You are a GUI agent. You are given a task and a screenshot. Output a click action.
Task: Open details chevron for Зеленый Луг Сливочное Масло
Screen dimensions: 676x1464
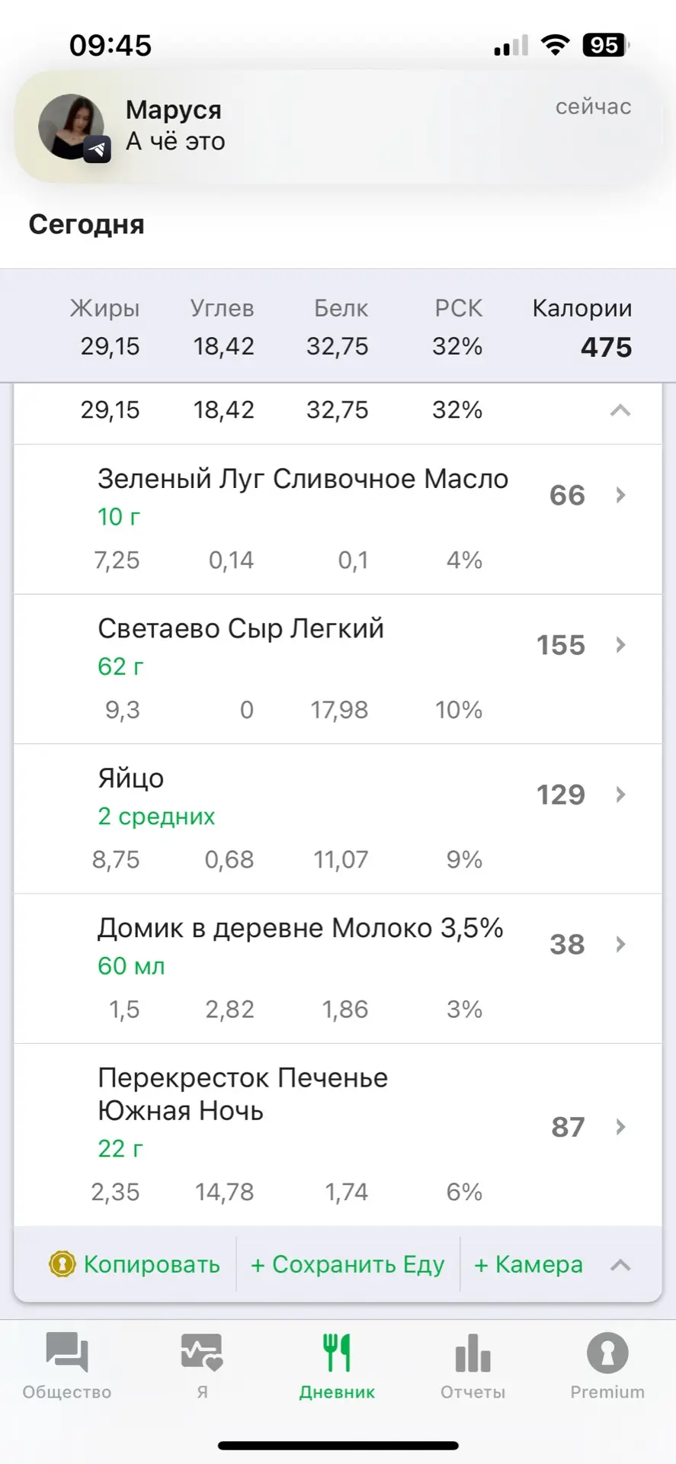point(620,496)
